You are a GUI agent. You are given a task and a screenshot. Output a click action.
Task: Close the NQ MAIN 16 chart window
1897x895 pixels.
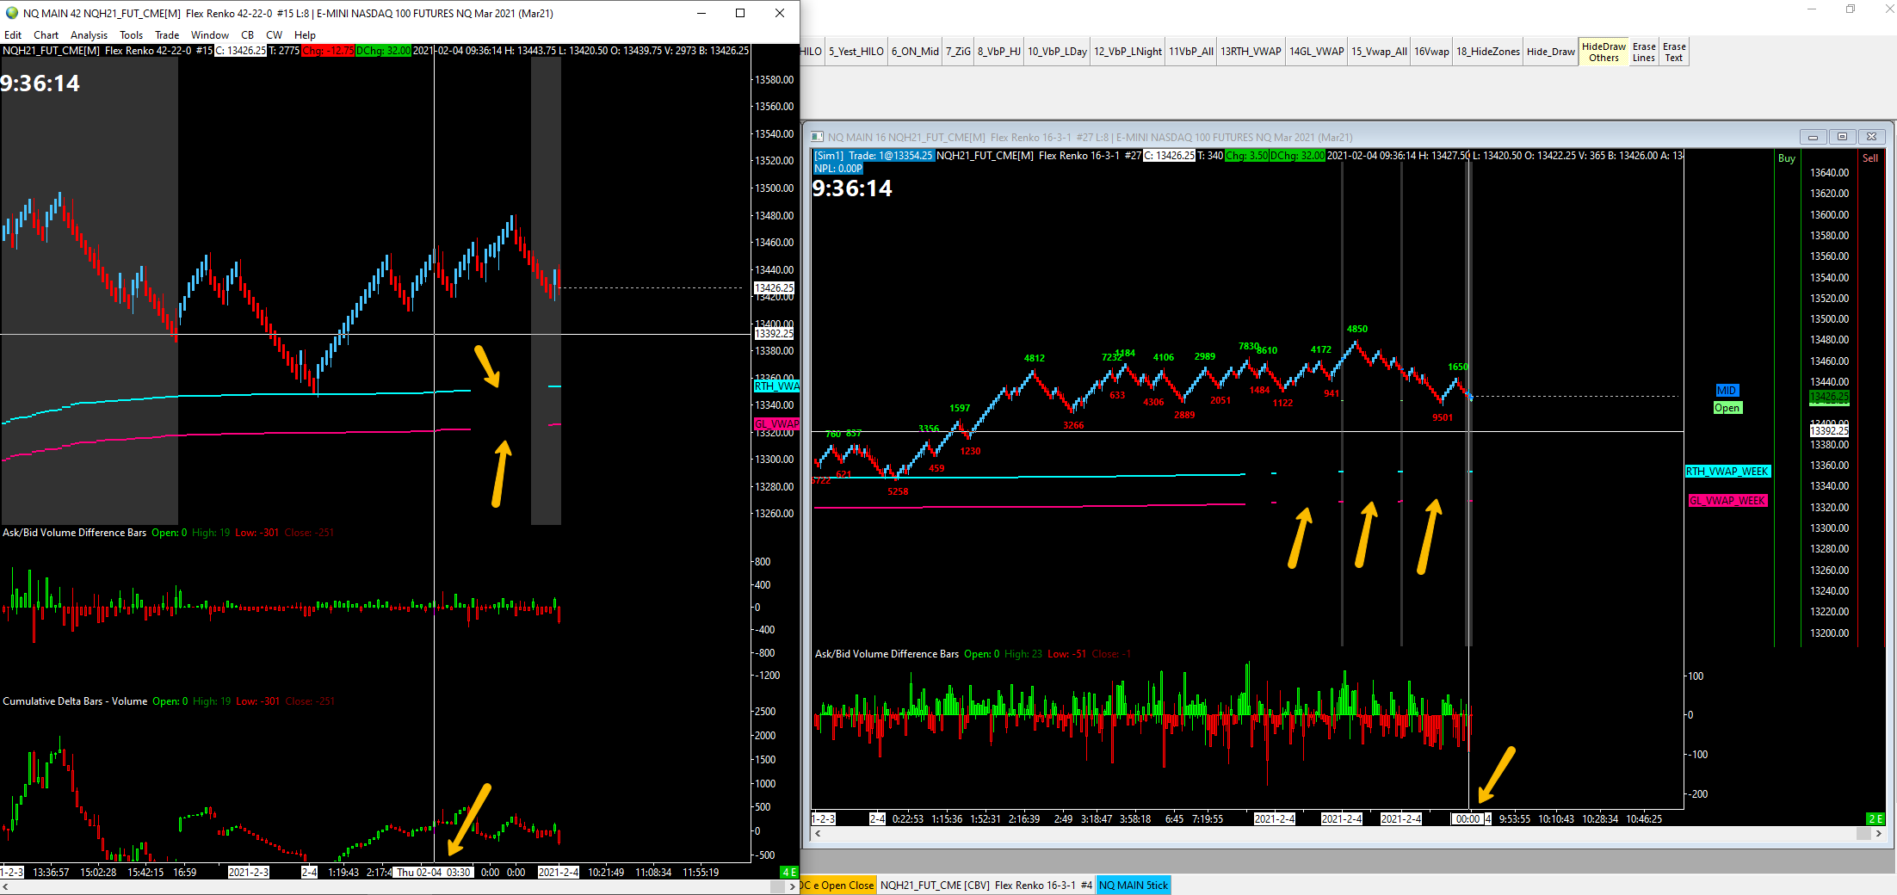tap(1871, 137)
